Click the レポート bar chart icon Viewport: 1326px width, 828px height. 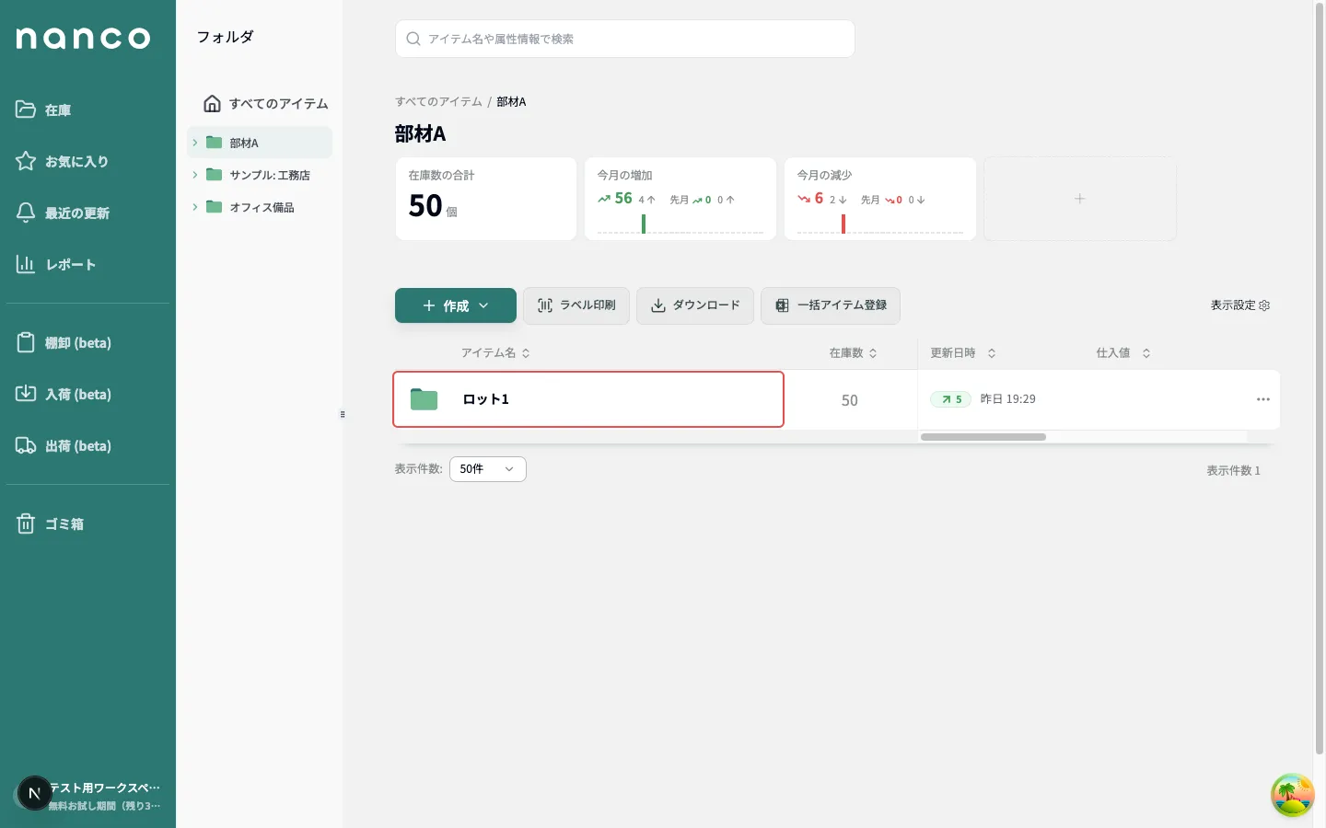click(26, 264)
